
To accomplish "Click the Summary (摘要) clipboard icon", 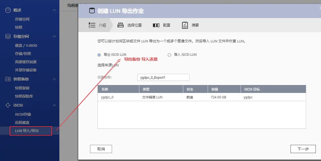I will point(185,25).
